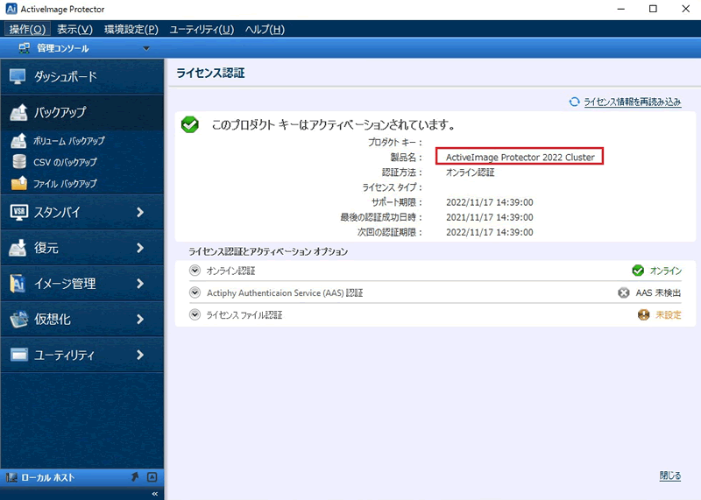The image size is (701, 500).
Task: Open the 環境設定(P) menu
Action: (131, 30)
